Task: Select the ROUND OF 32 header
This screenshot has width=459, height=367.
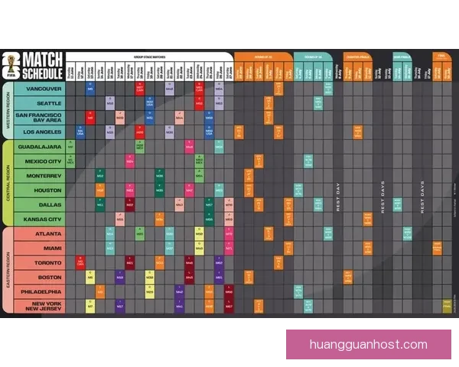Action: pos(263,57)
